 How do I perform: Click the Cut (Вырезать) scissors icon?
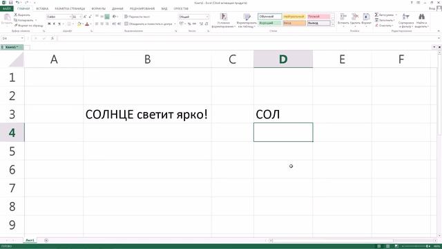[16, 15]
